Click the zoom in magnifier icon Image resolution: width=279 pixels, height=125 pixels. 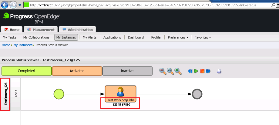pyautogui.click(x=178, y=71)
